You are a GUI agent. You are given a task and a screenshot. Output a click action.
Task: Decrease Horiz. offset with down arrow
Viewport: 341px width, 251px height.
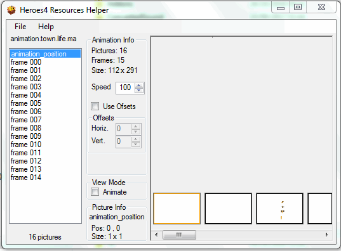tap(136, 132)
